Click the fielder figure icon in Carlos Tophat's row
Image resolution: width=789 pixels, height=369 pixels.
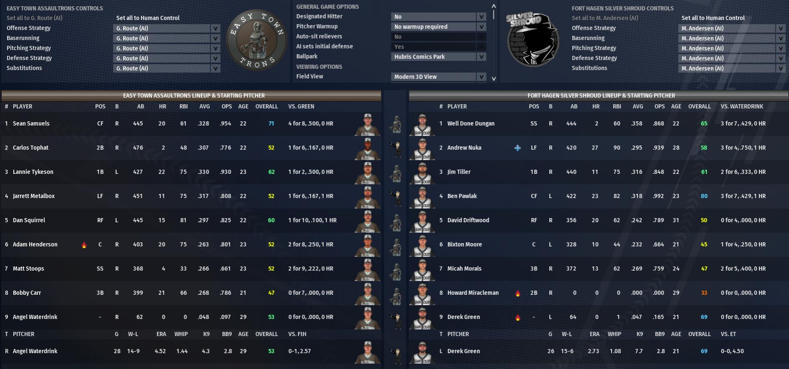[x=396, y=148]
